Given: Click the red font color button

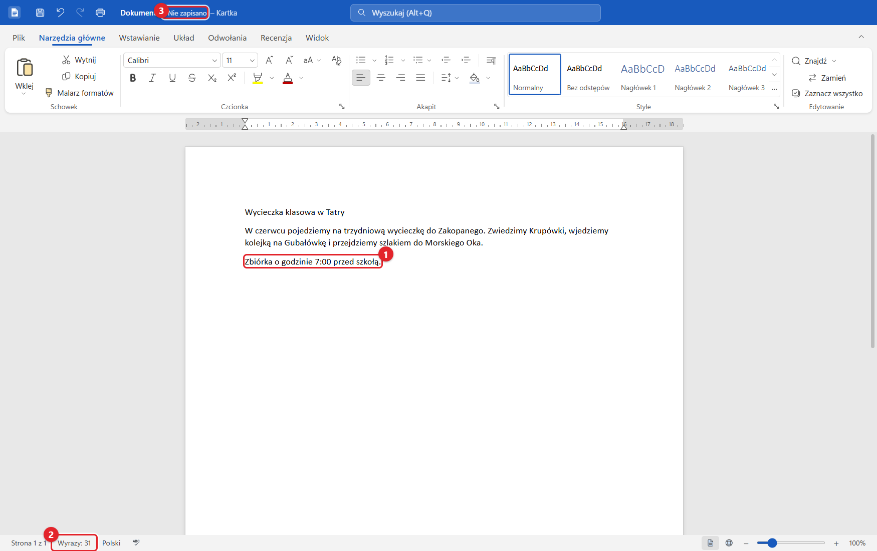Looking at the screenshot, I should (288, 78).
